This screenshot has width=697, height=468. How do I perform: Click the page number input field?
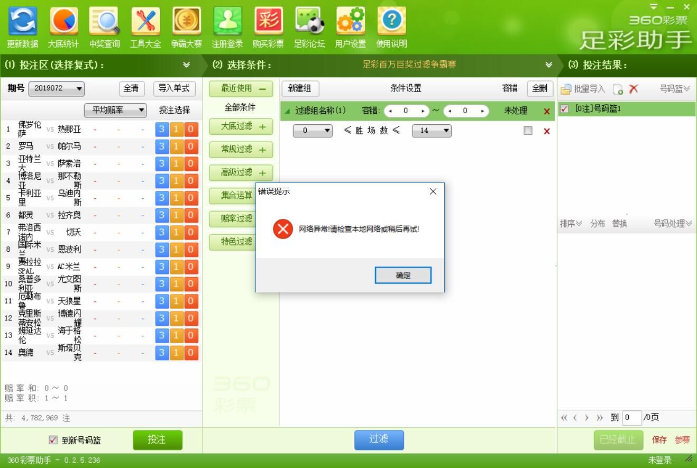tap(632, 417)
